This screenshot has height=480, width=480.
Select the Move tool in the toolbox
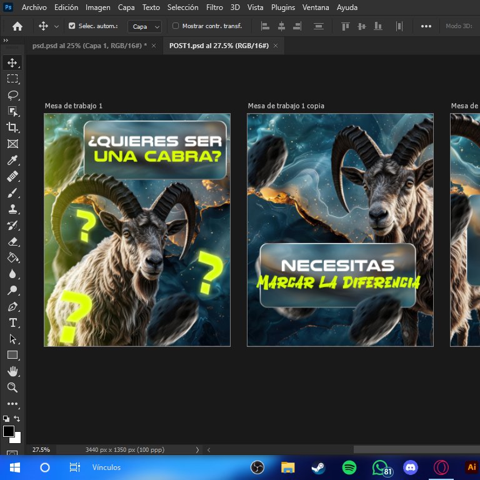[x=12, y=62]
